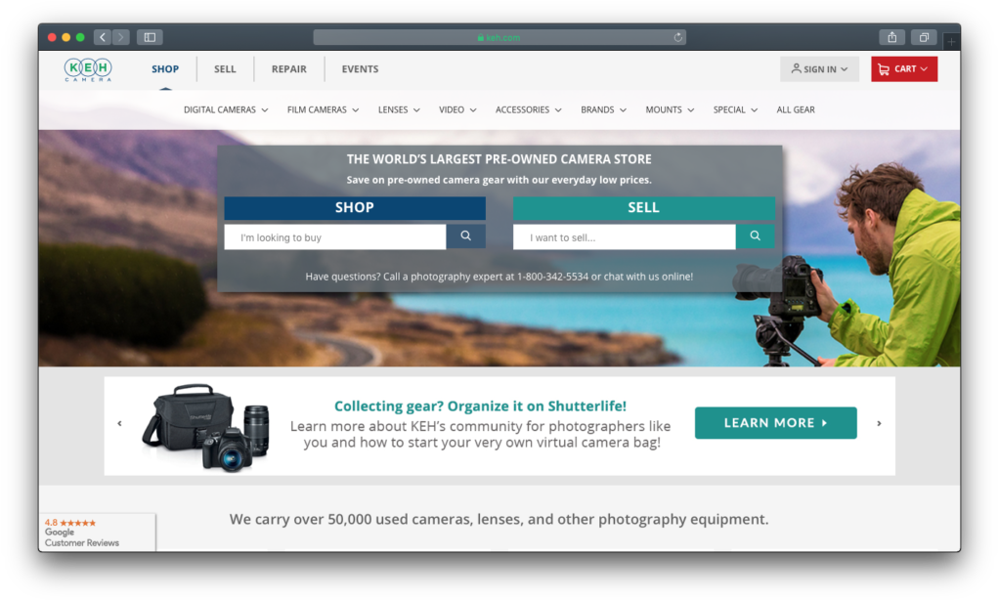Screen dimensions: 998x600
Task: Expand the Accessories menu
Action: point(528,109)
